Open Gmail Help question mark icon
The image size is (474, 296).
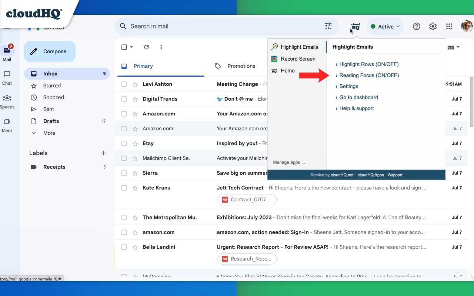[x=417, y=26]
